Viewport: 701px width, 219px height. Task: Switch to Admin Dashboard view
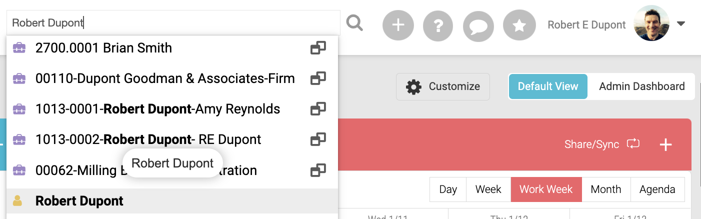(x=641, y=86)
